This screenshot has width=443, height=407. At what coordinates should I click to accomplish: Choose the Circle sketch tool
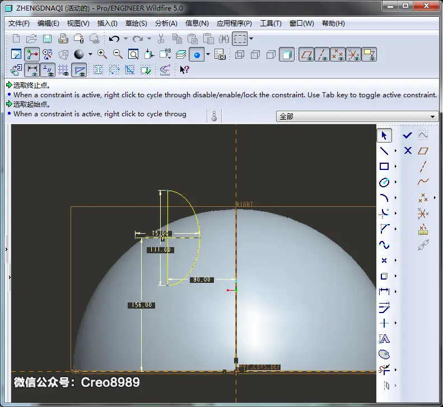[x=384, y=182]
